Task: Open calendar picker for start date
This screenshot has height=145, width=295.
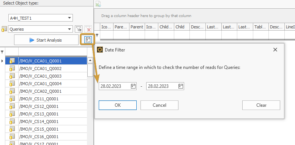Action: 133,86
